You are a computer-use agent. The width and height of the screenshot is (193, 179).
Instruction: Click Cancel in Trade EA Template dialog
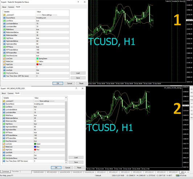point(70,84)
